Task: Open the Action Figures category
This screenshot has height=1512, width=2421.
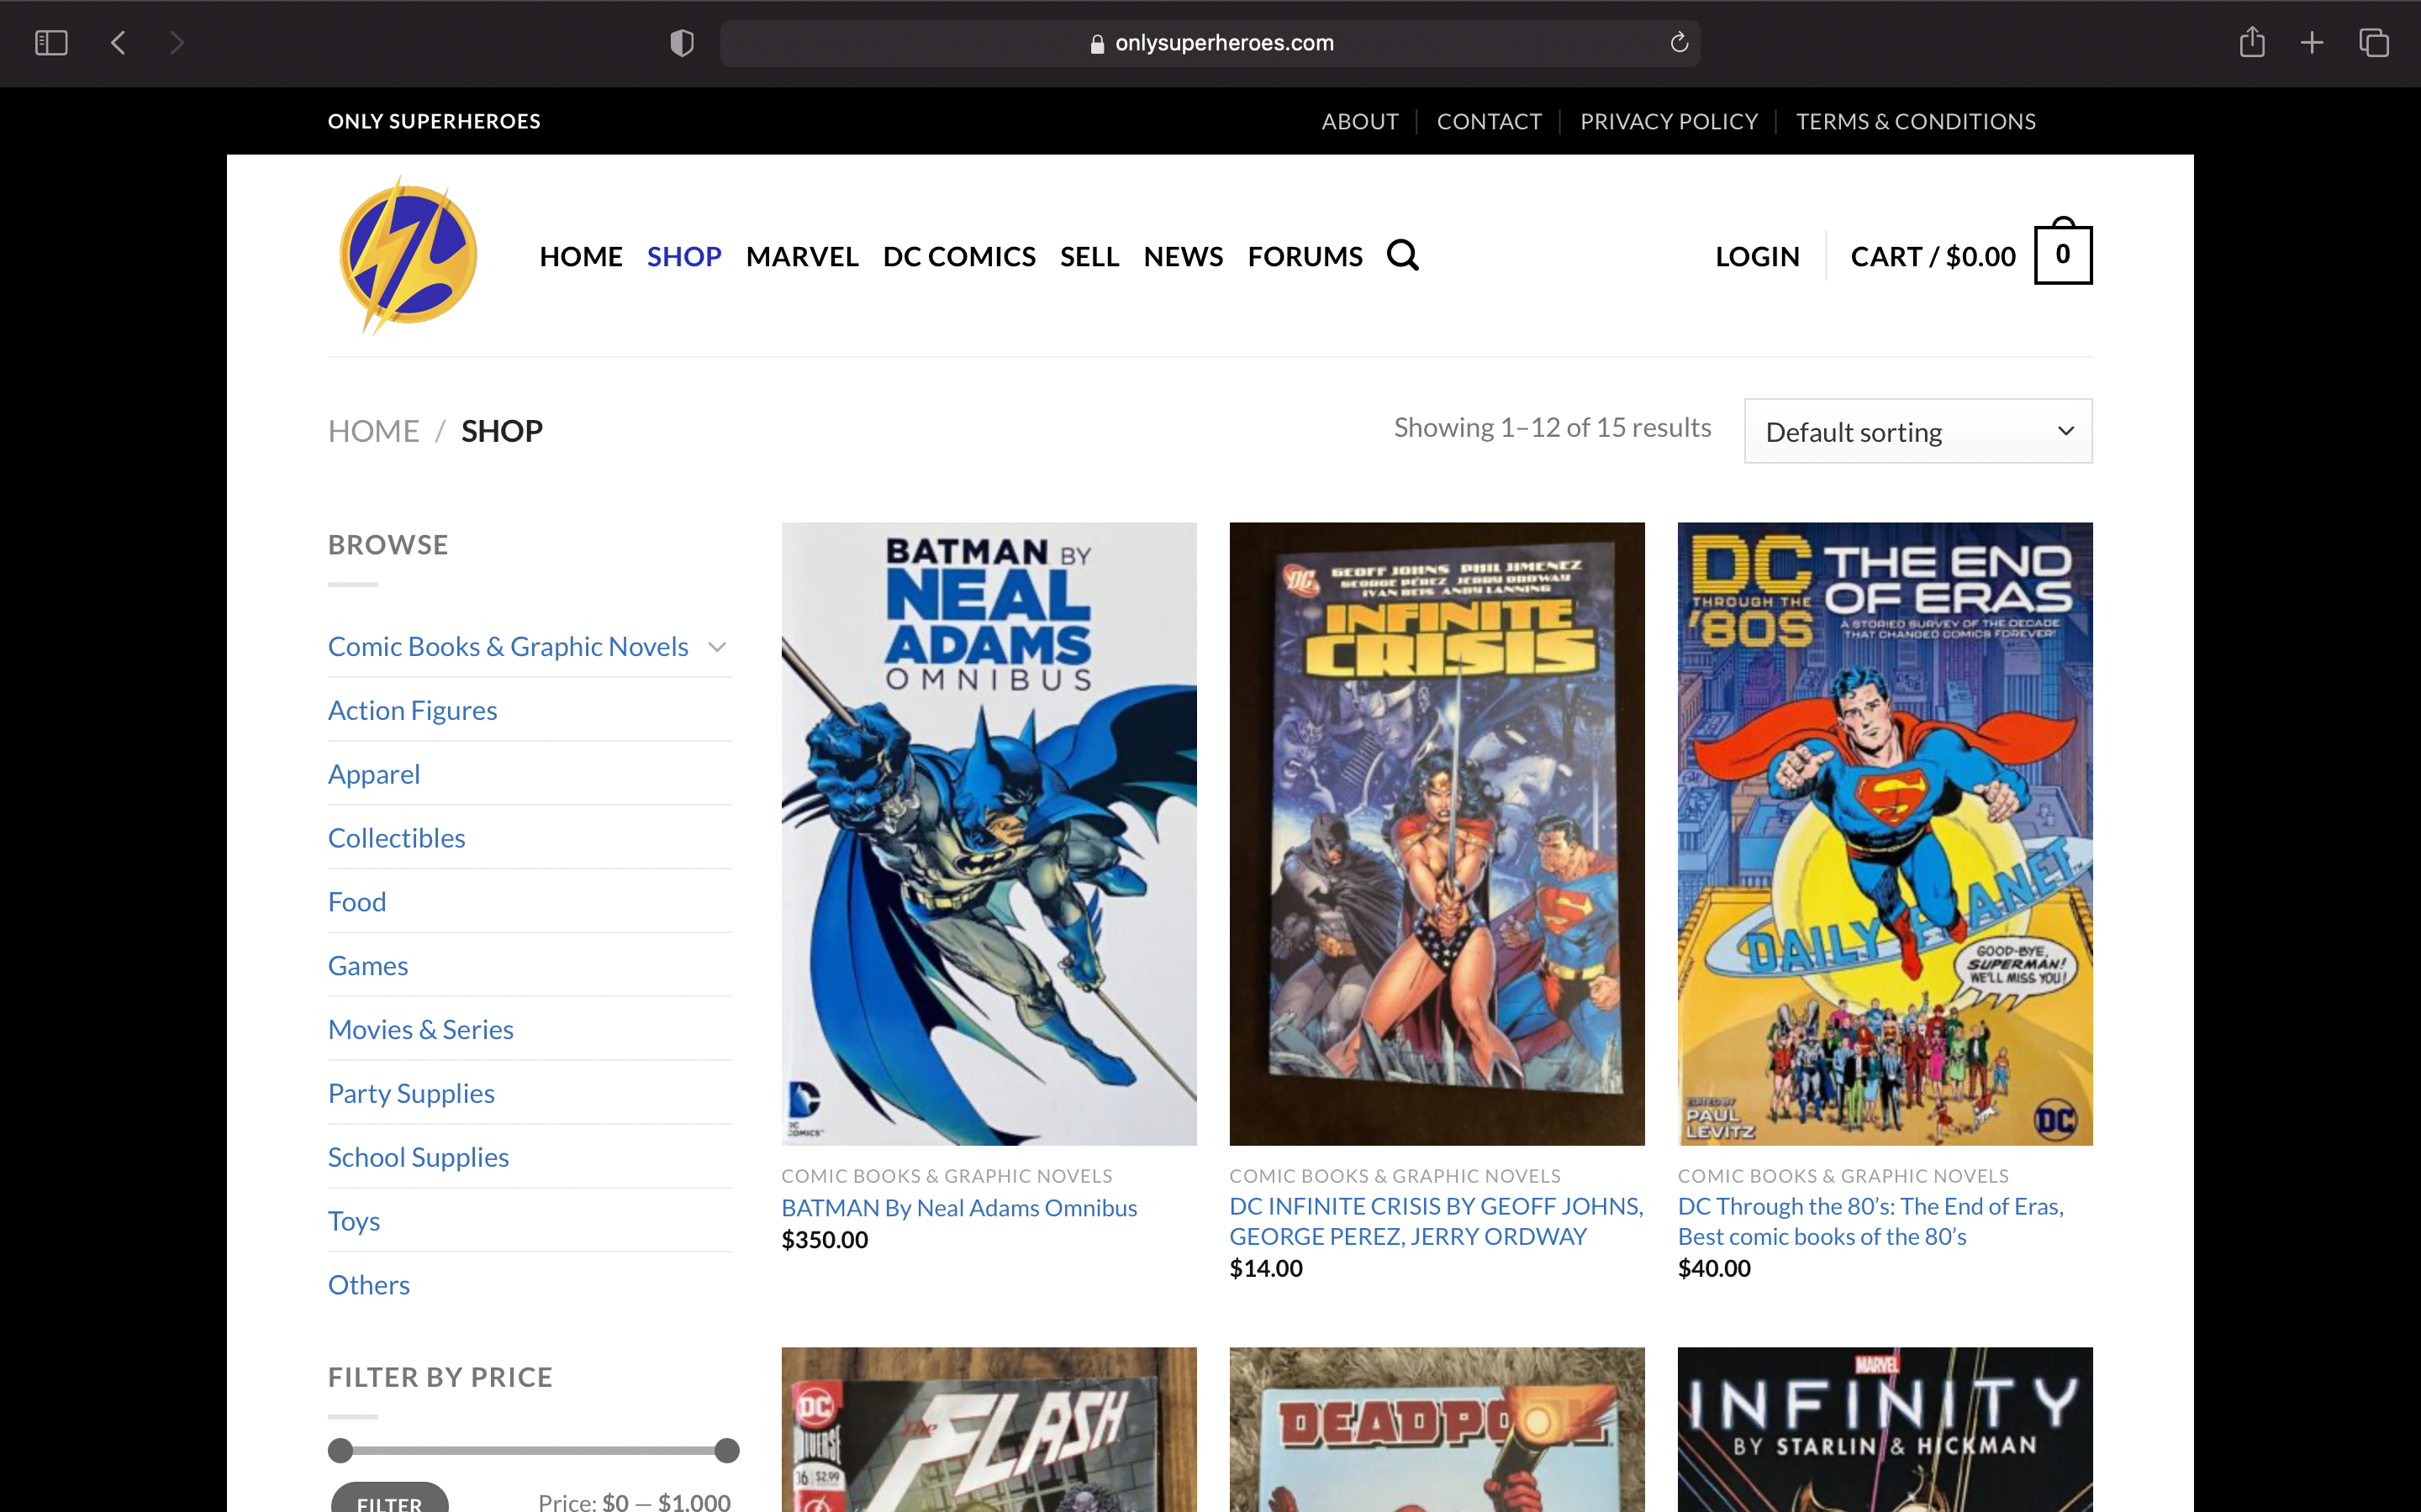Action: point(412,711)
